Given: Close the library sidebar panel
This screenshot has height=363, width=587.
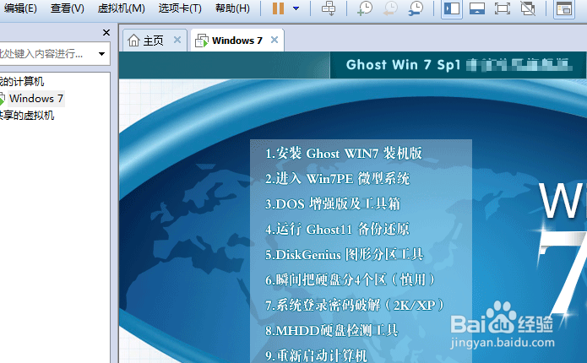Looking at the screenshot, I should point(106,33).
